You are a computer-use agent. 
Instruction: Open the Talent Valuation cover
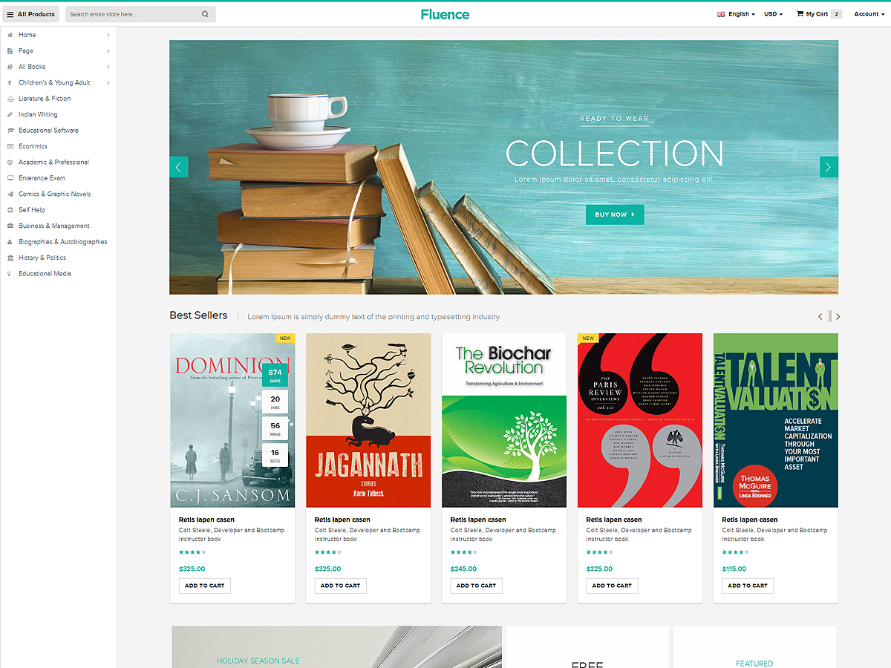click(x=776, y=420)
